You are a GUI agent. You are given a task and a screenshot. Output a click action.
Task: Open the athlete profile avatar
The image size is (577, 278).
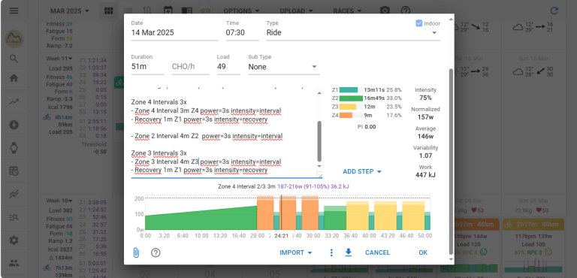tap(14, 38)
